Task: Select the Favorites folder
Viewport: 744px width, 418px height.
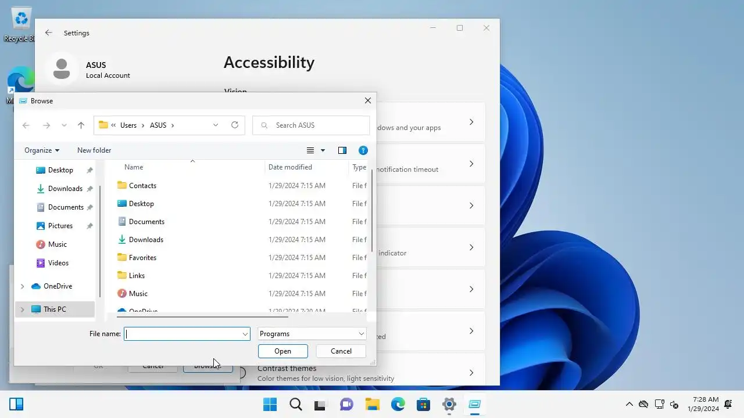Action: pos(142,258)
